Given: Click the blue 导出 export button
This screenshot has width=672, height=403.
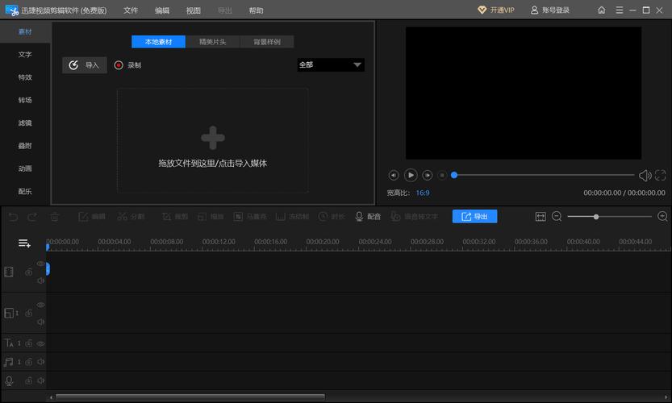Looking at the screenshot, I should pyautogui.click(x=474, y=217).
